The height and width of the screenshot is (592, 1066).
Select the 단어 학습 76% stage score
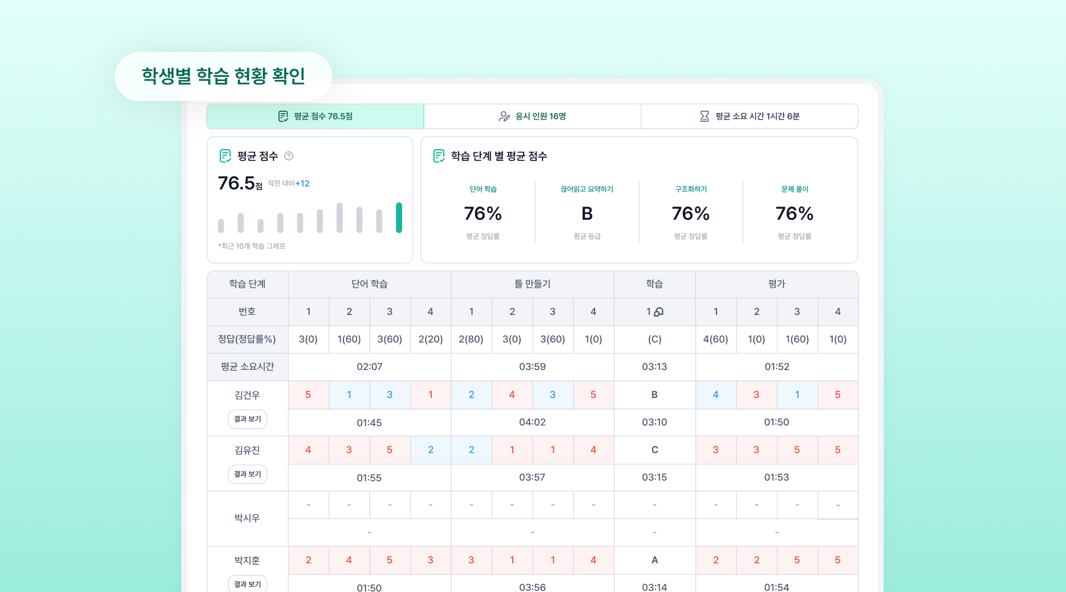point(483,213)
